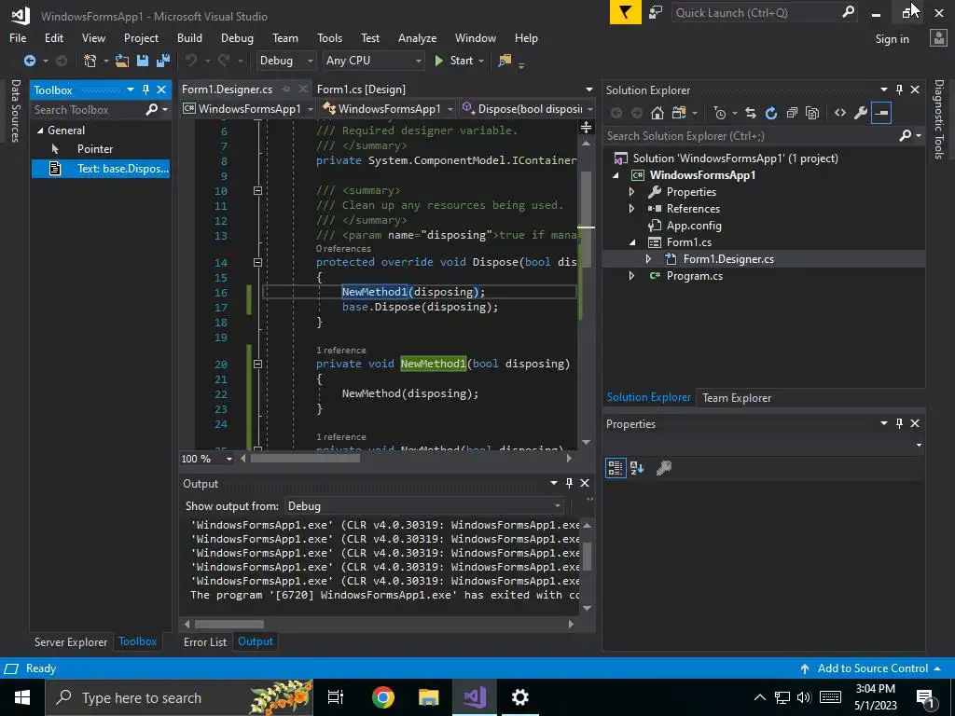Image resolution: width=955 pixels, height=716 pixels.
Task: Click the Sign in link
Action: coord(892,39)
